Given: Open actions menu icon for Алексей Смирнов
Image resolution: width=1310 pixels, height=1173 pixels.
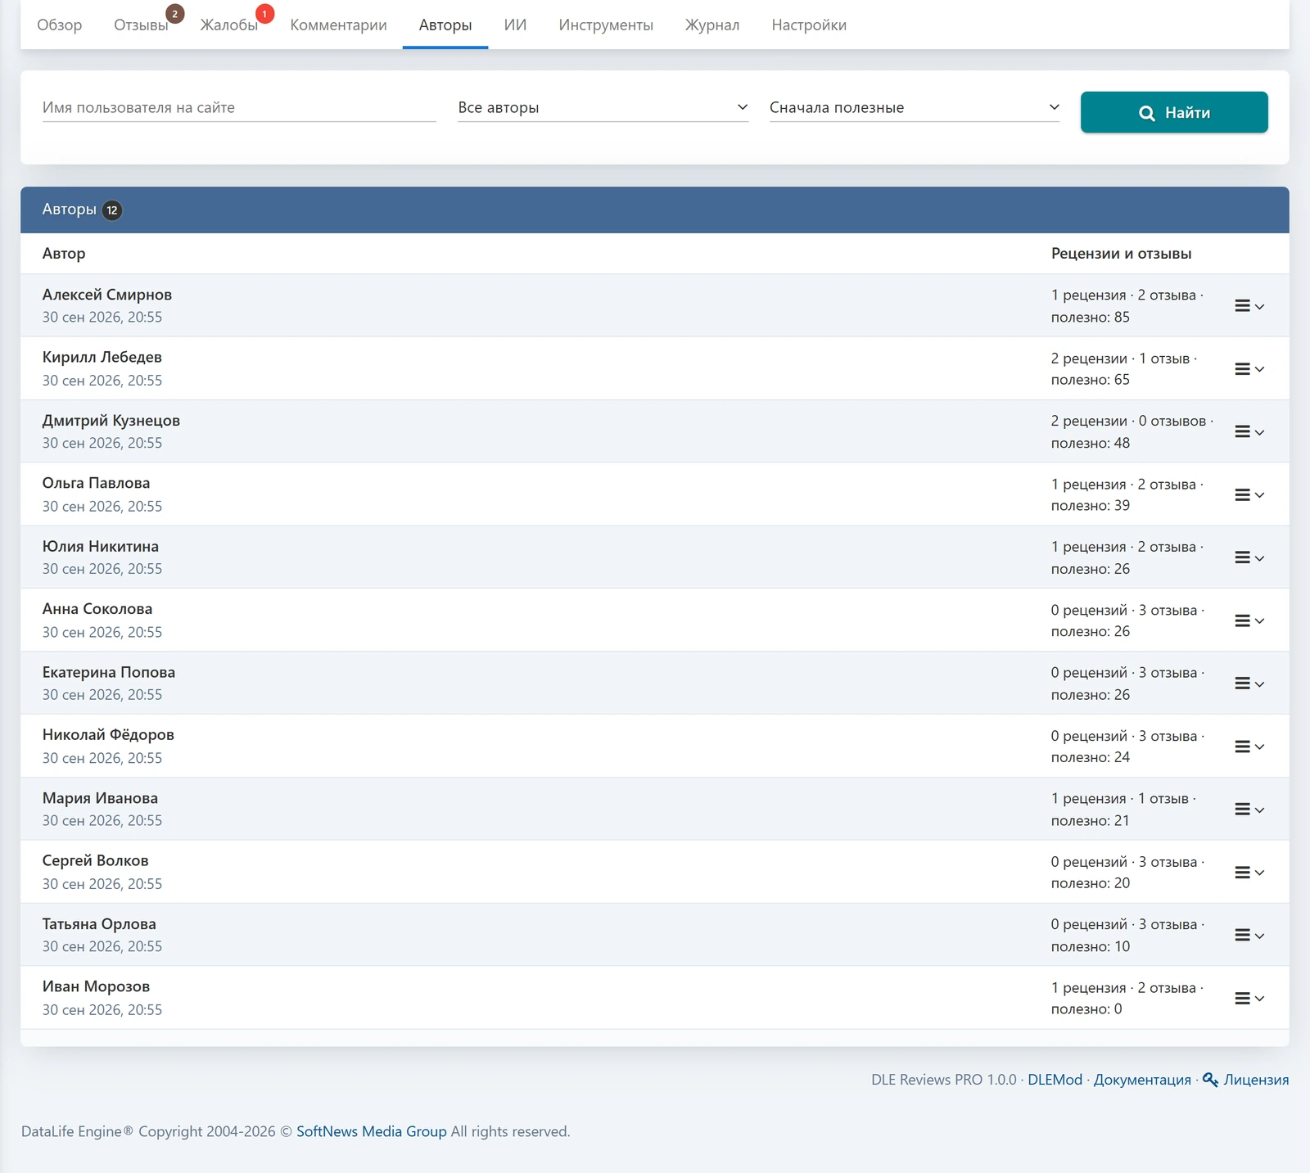Looking at the screenshot, I should [1249, 306].
